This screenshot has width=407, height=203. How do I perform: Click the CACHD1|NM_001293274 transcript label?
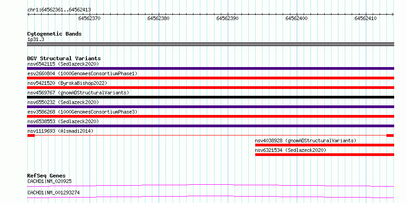(54, 193)
